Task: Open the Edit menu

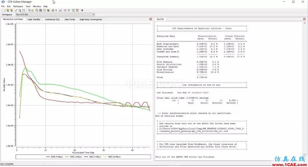Action: [x=9, y=6]
